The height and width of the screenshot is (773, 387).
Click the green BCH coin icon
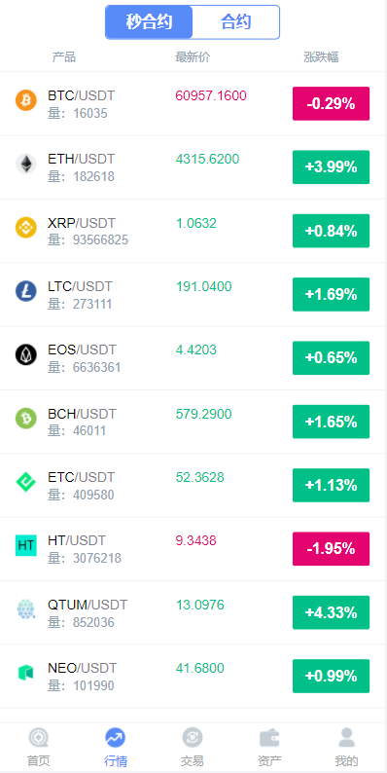[26, 418]
